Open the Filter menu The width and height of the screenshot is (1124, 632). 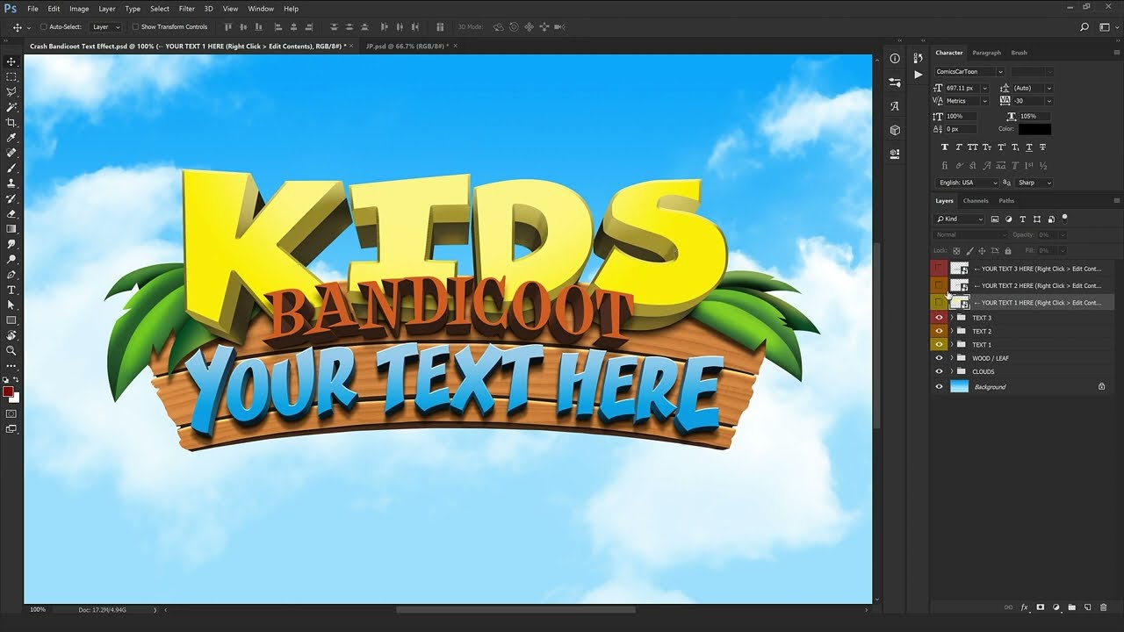(x=187, y=9)
